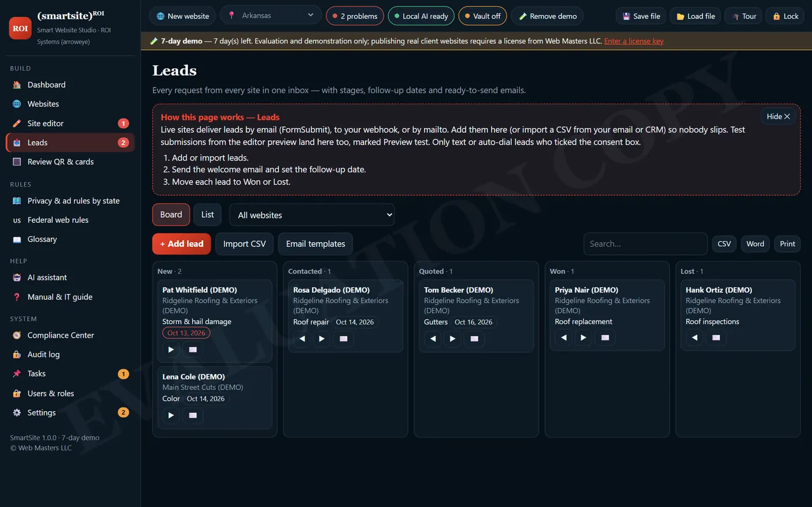Expand the All websites filter dropdown
This screenshot has height=507, width=812.
pos(312,215)
